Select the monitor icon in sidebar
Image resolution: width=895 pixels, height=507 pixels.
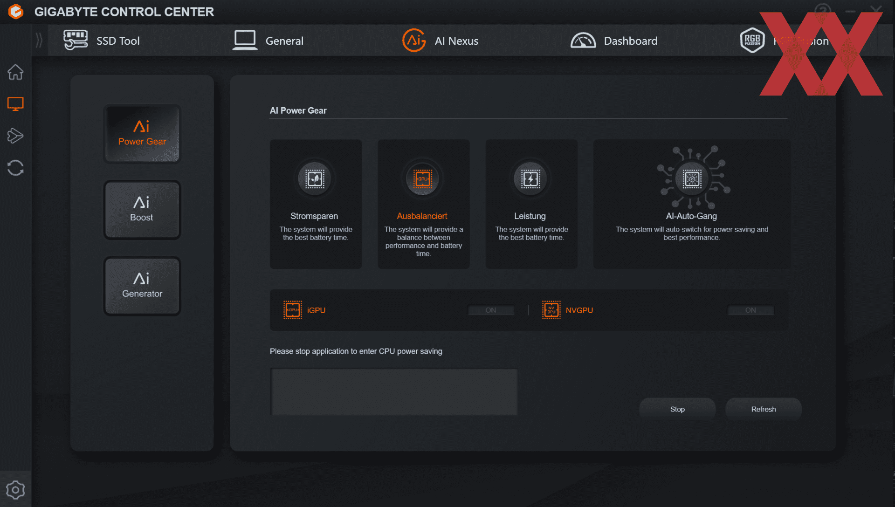pyautogui.click(x=15, y=103)
